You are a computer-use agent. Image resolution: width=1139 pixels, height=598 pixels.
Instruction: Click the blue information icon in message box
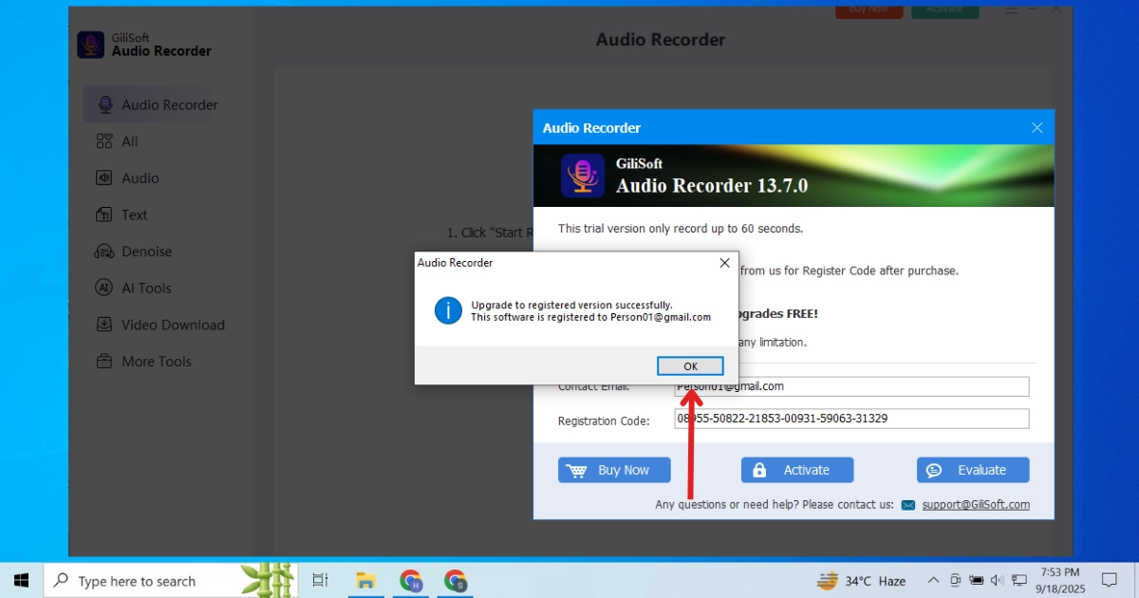coord(448,310)
